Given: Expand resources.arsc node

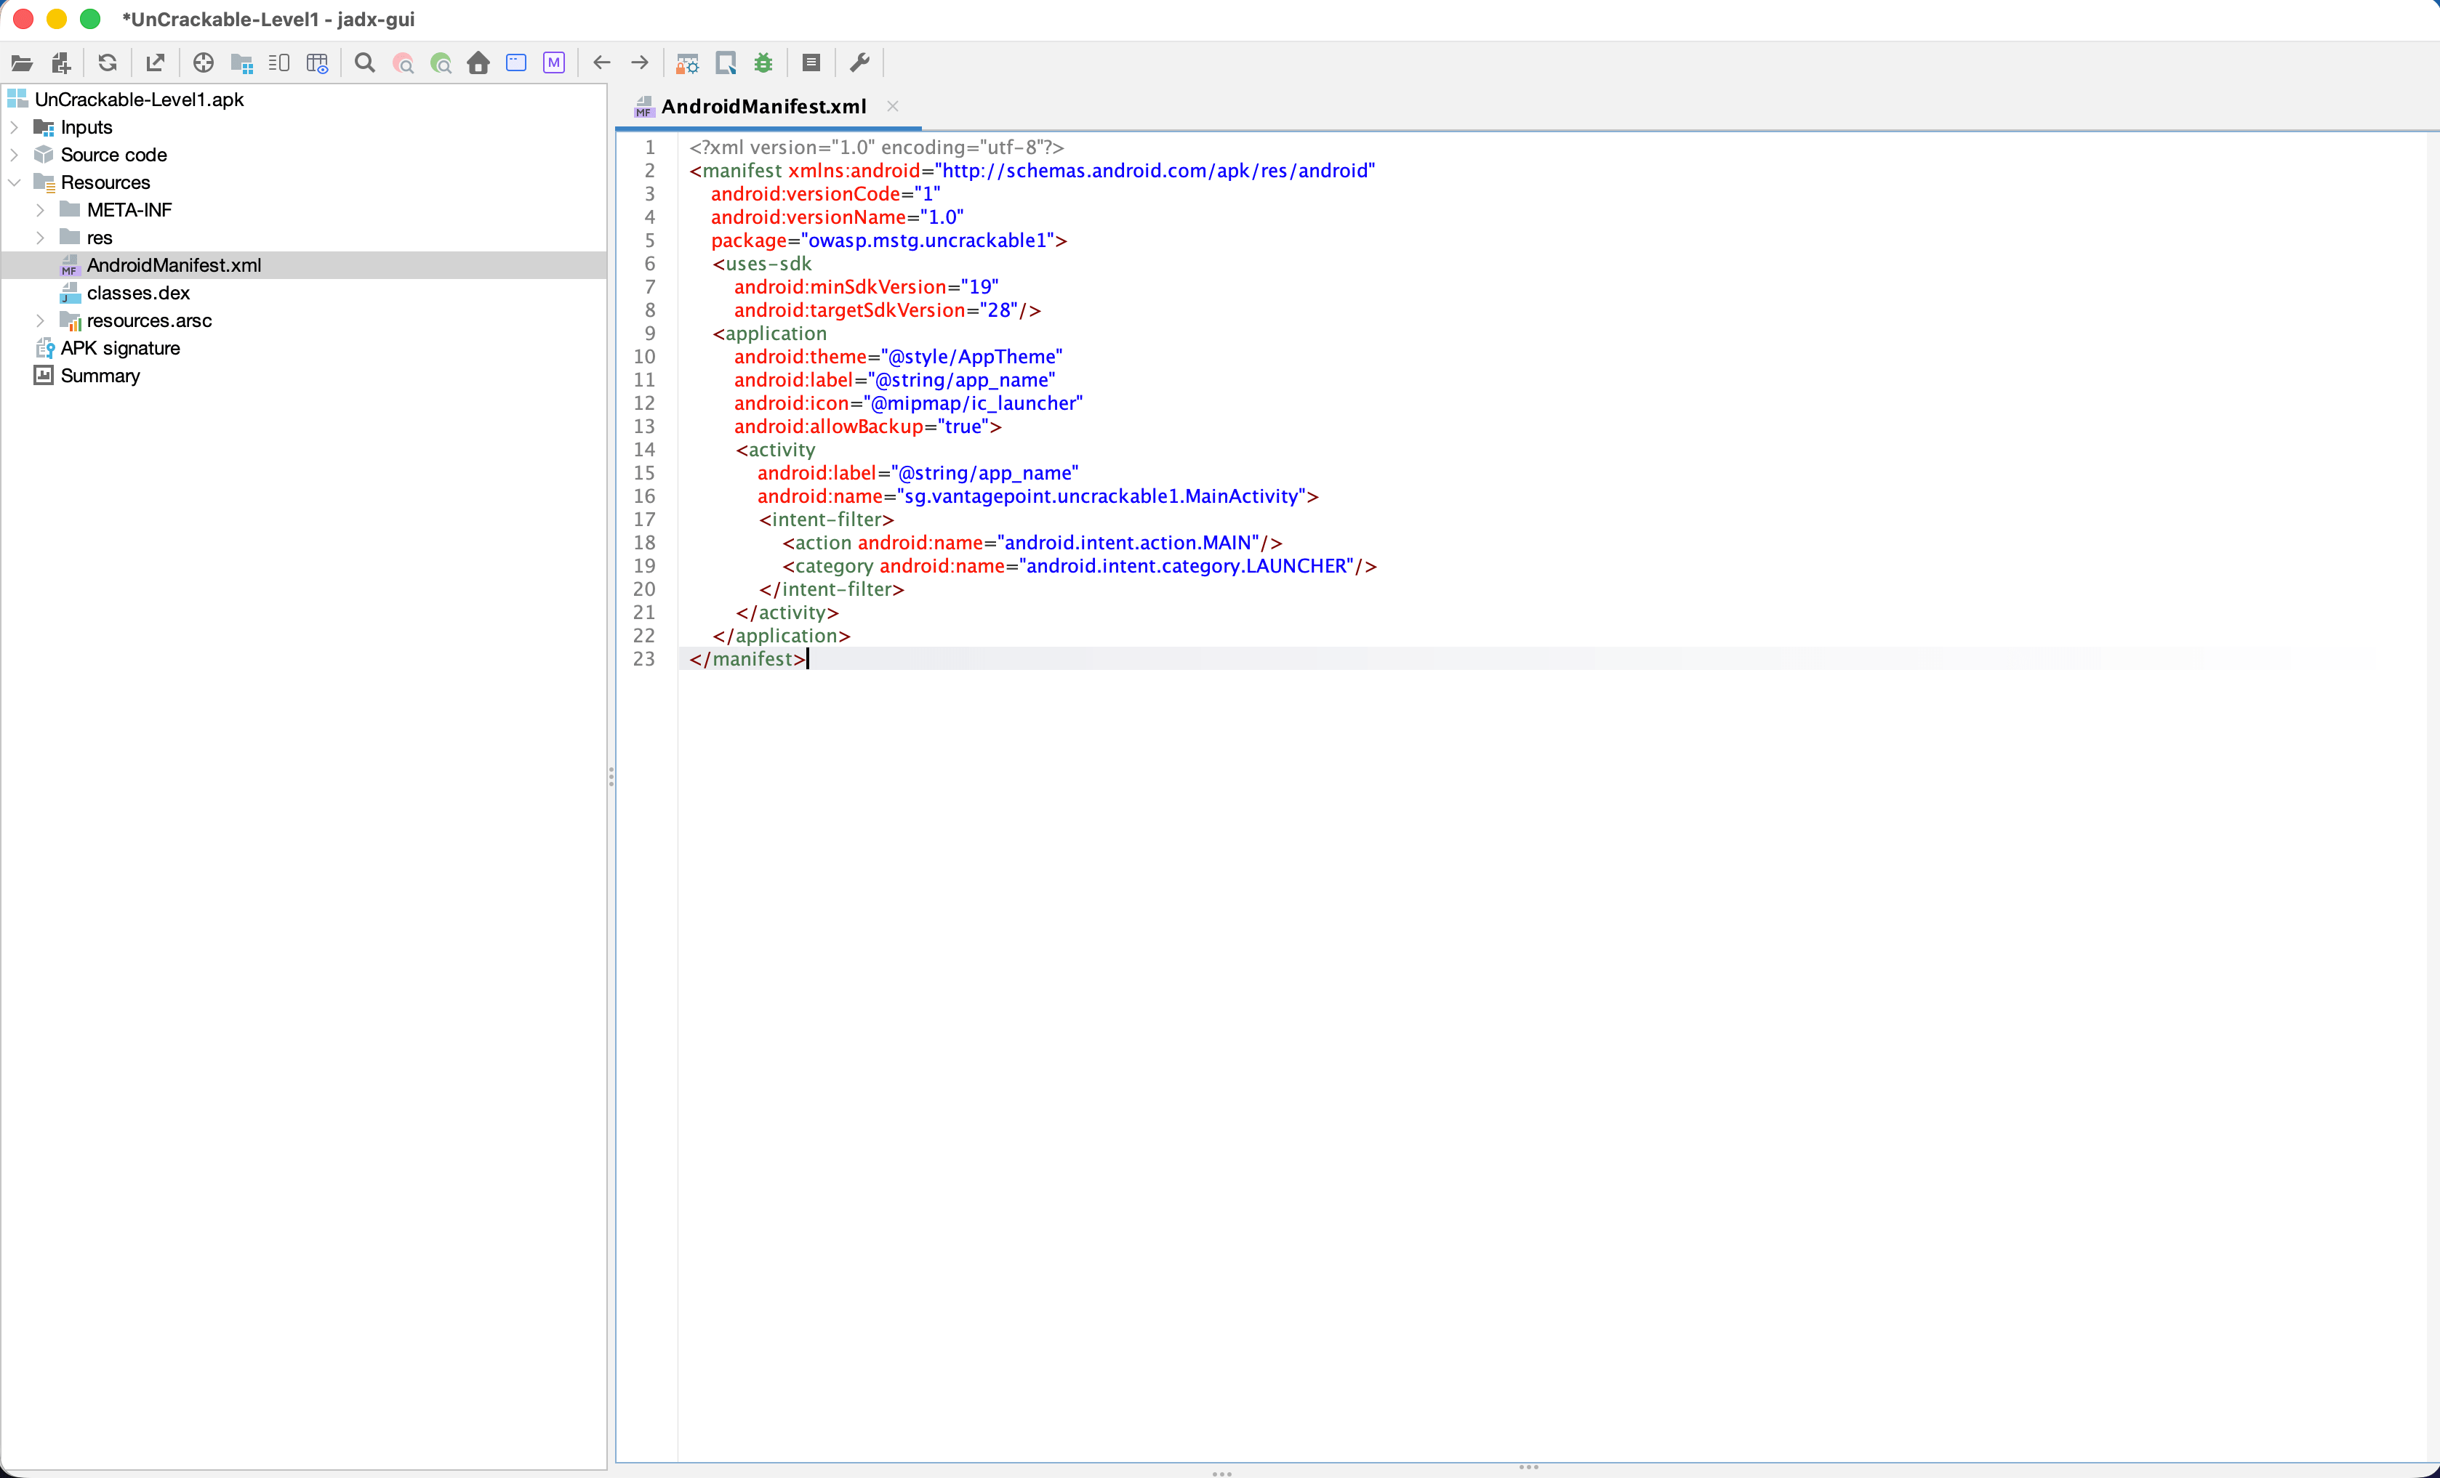Looking at the screenshot, I should click(39, 320).
